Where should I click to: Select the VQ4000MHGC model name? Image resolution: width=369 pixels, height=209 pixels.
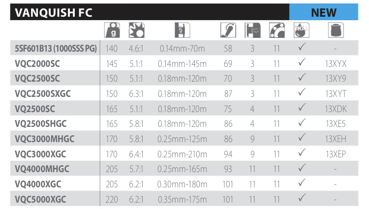[42, 169]
